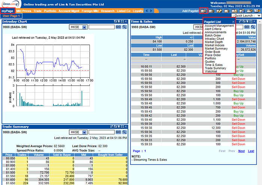Viewport: 262px width, 185px height.
Task: Go to Last page of Time & Sales
Action: 251,151
